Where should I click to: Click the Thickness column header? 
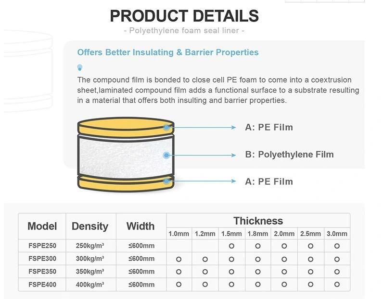click(x=258, y=221)
